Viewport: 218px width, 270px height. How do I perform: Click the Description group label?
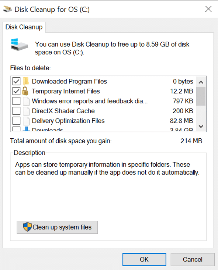pyautogui.click(x=30, y=153)
